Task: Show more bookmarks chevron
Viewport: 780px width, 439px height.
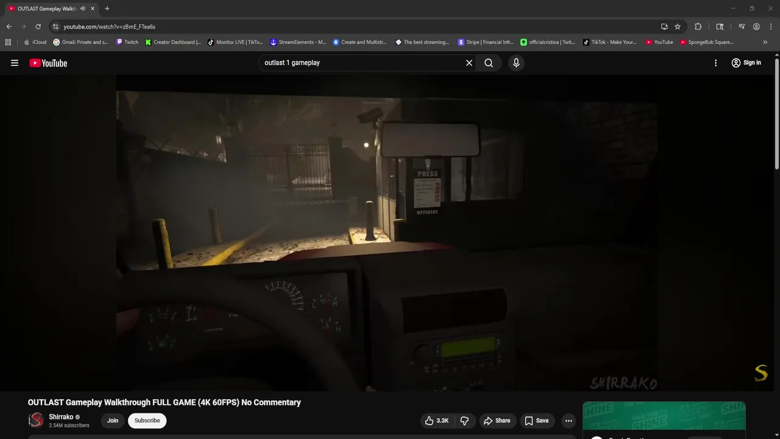Action: point(765,42)
